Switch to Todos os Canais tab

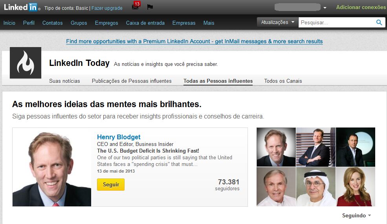point(283,81)
